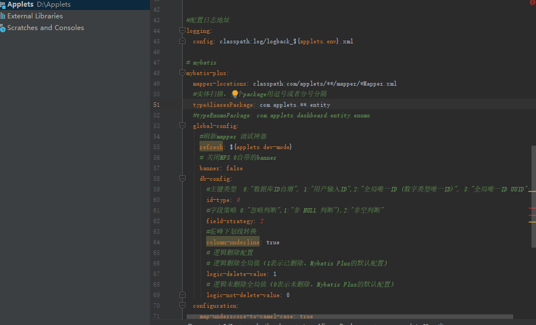Click the highlighted column-underline key

233,243
